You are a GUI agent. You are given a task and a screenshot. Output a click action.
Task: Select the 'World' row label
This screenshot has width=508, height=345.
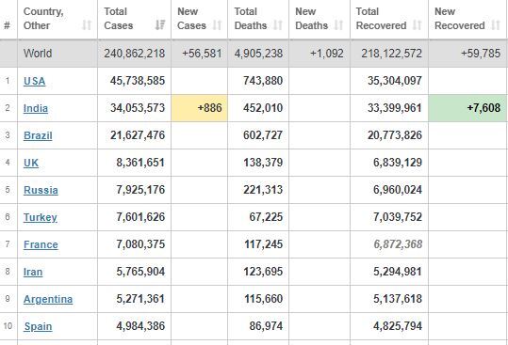(x=38, y=54)
